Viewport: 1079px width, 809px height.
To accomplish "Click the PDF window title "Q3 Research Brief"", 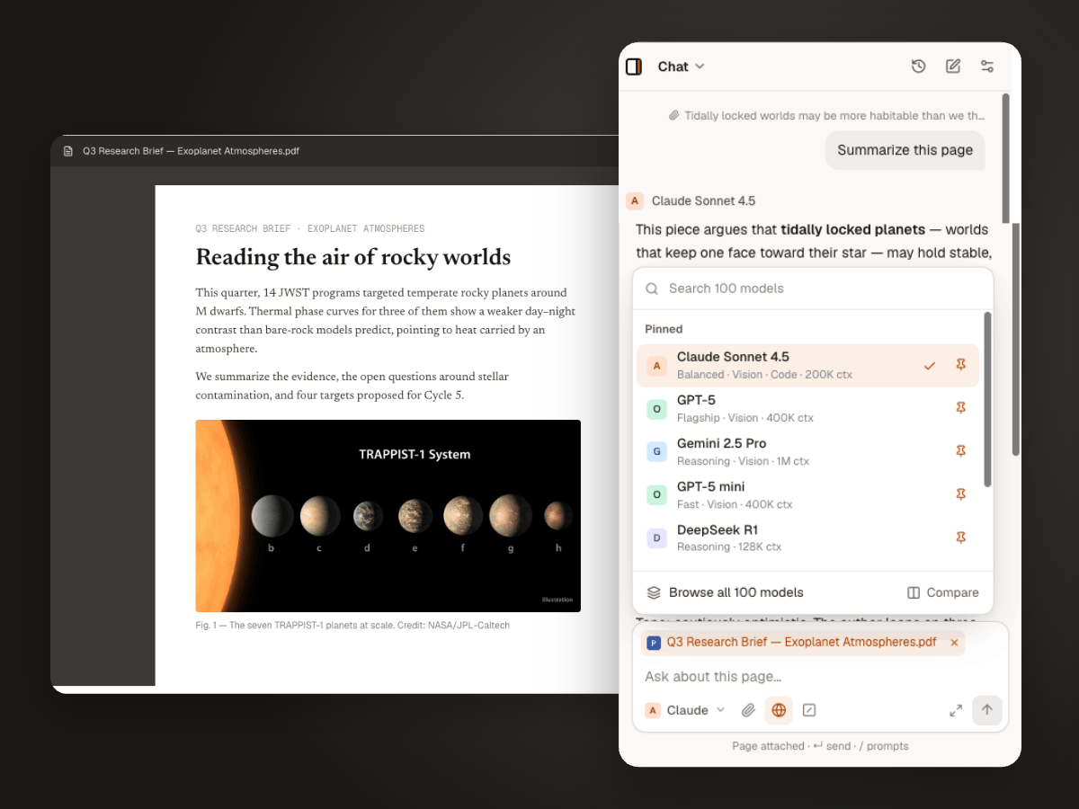I will point(191,151).
